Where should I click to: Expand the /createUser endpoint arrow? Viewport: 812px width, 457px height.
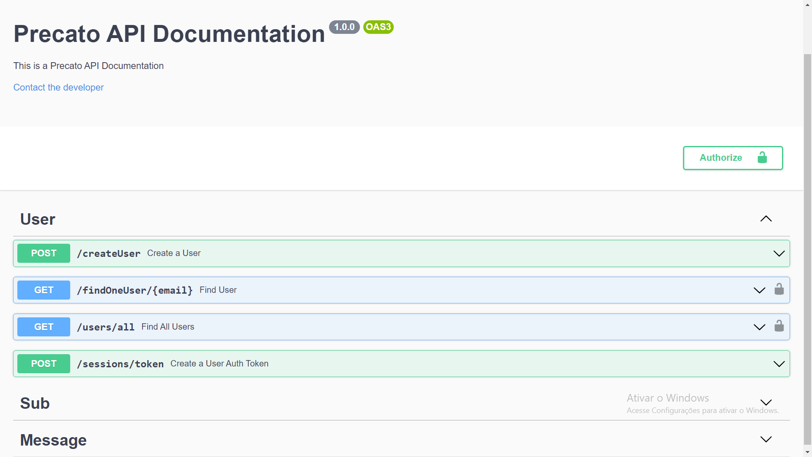tap(779, 253)
